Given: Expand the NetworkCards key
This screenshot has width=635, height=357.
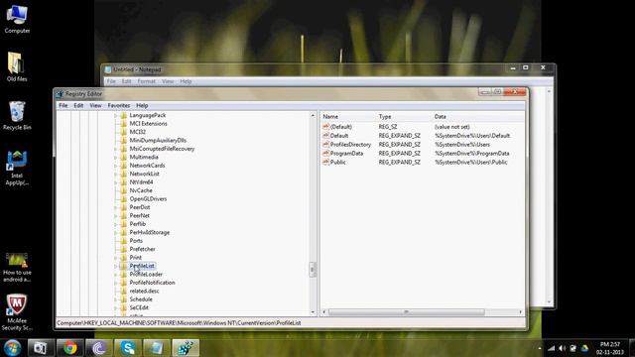Looking at the screenshot, I should (116, 166).
